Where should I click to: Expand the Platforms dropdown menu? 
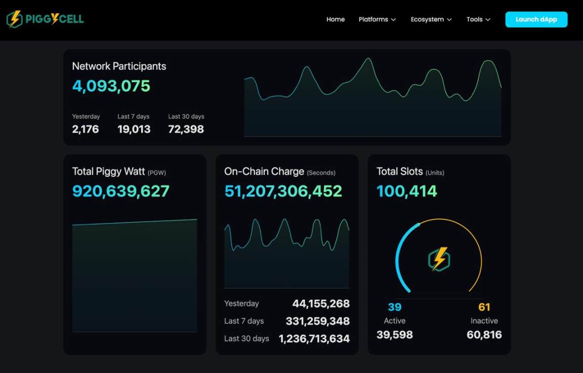click(377, 19)
